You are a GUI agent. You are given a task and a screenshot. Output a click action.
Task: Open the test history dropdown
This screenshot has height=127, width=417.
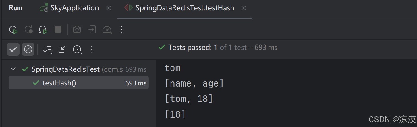coord(77,49)
